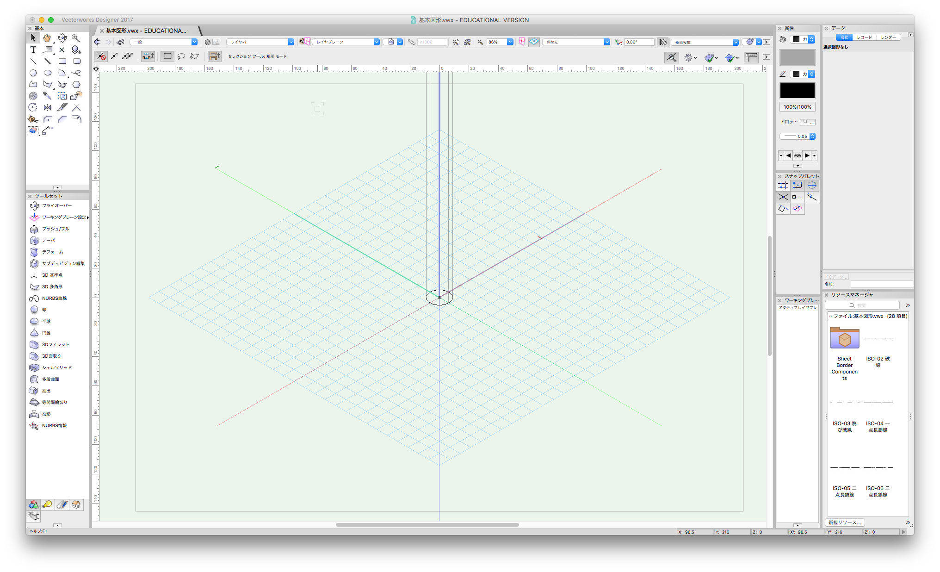Select the Spiral tool
The width and height of the screenshot is (940, 572).
click(33, 96)
